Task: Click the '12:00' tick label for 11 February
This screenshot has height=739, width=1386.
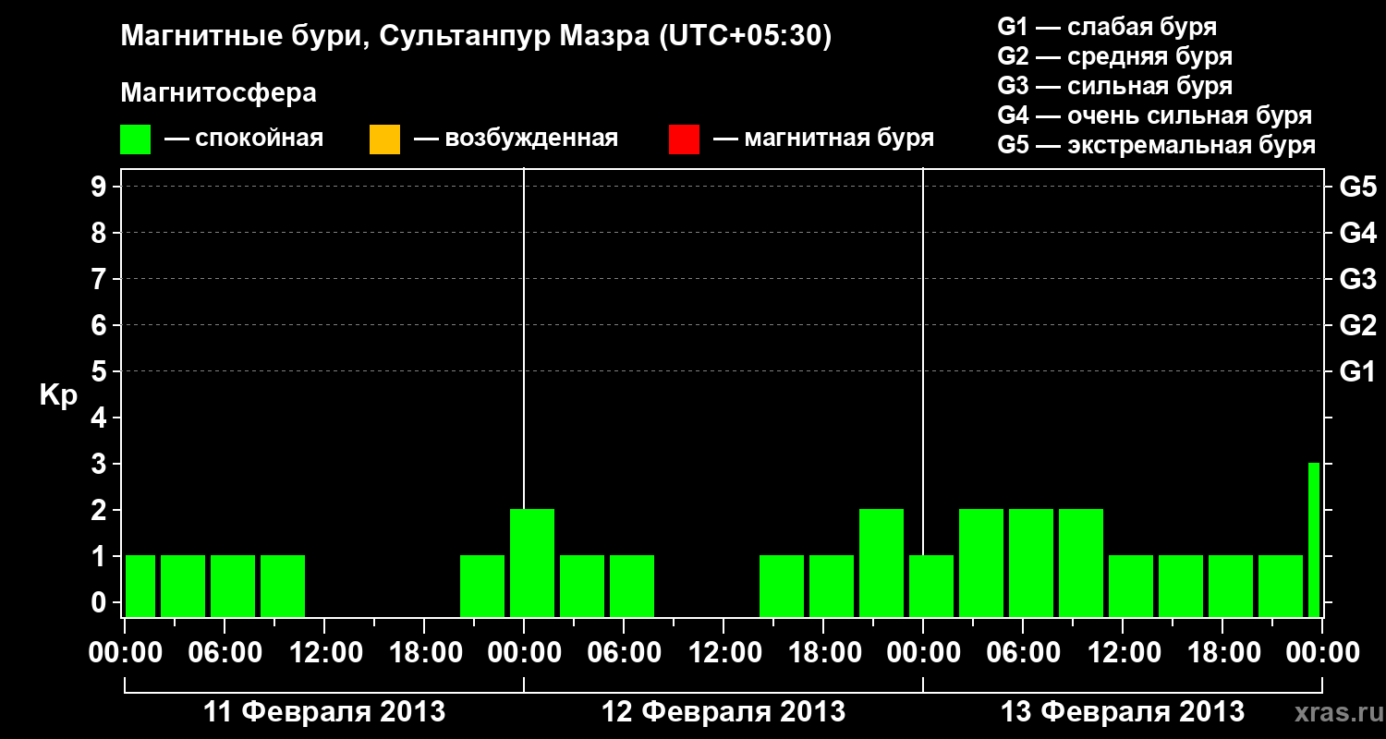Action: pos(324,652)
